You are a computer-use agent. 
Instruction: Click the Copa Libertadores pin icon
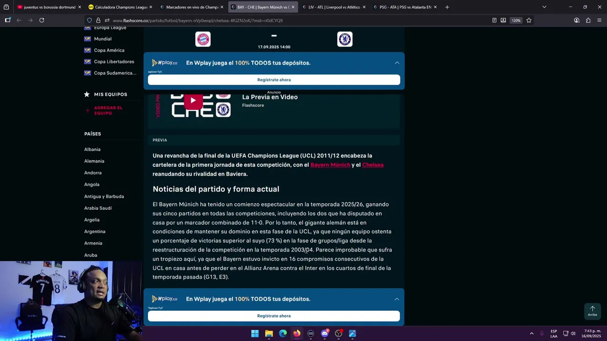(87, 62)
